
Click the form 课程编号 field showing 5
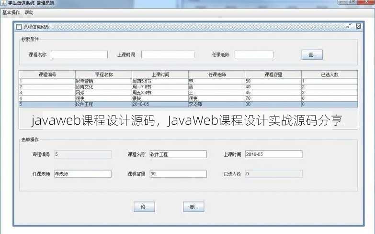point(83,154)
